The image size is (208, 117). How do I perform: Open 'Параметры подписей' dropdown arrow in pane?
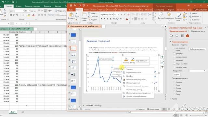tap(188, 31)
